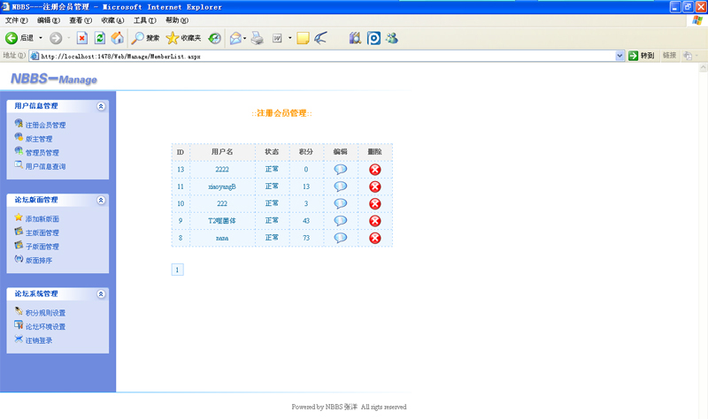708x419 pixels.
Task: Click the edit bubble icon for user nana
Action: click(x=341, y=238)
